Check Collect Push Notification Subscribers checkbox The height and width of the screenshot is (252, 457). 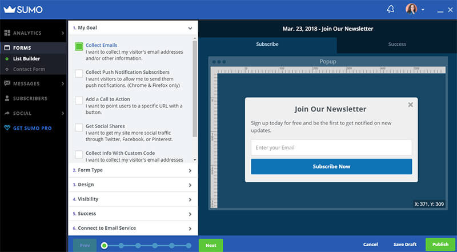click(x=79, y=74)
